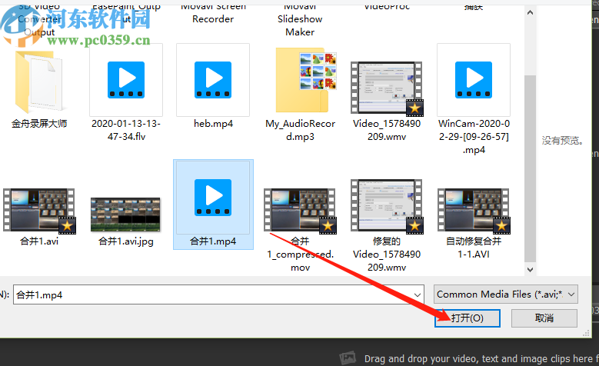Click the heb.mp4 file name label
Image resolution: width=599 pixels, height=366 pixels.
point(213,123)
